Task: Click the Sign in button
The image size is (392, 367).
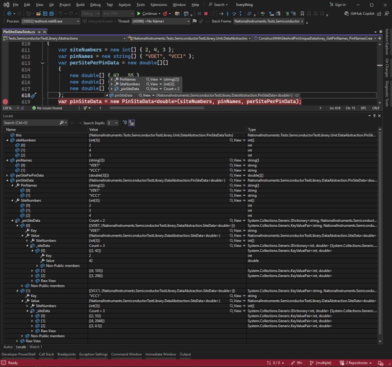Action: click(x=339, y=5)
